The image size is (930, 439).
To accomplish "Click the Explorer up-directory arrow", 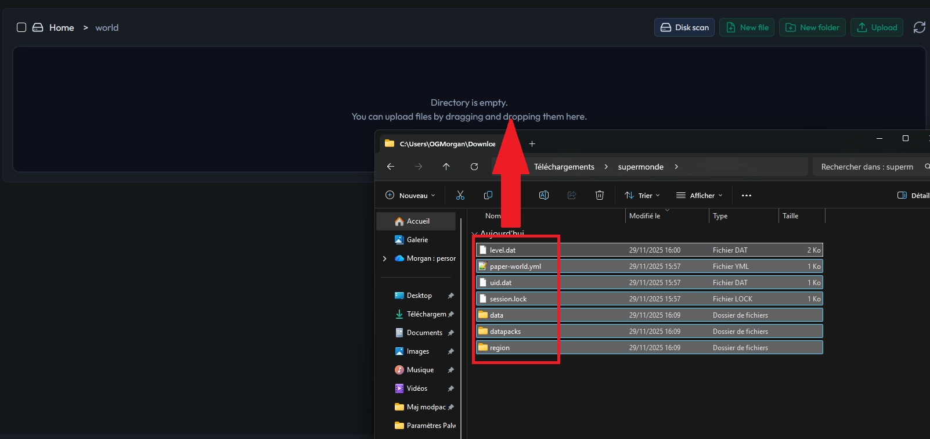I will coord(446,167).
